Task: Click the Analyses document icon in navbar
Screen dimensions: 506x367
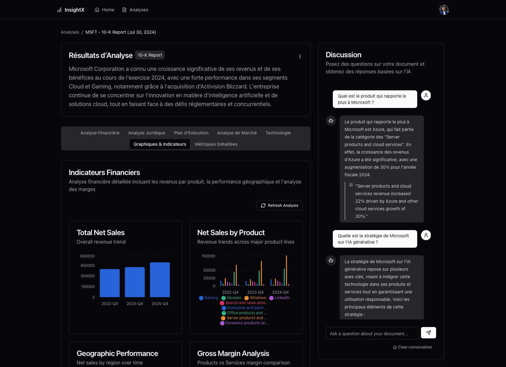Action: point(124,10)
